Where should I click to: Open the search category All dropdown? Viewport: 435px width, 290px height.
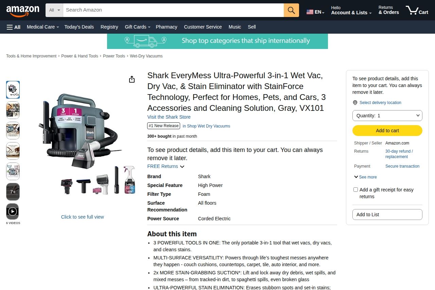coord(54,10)
